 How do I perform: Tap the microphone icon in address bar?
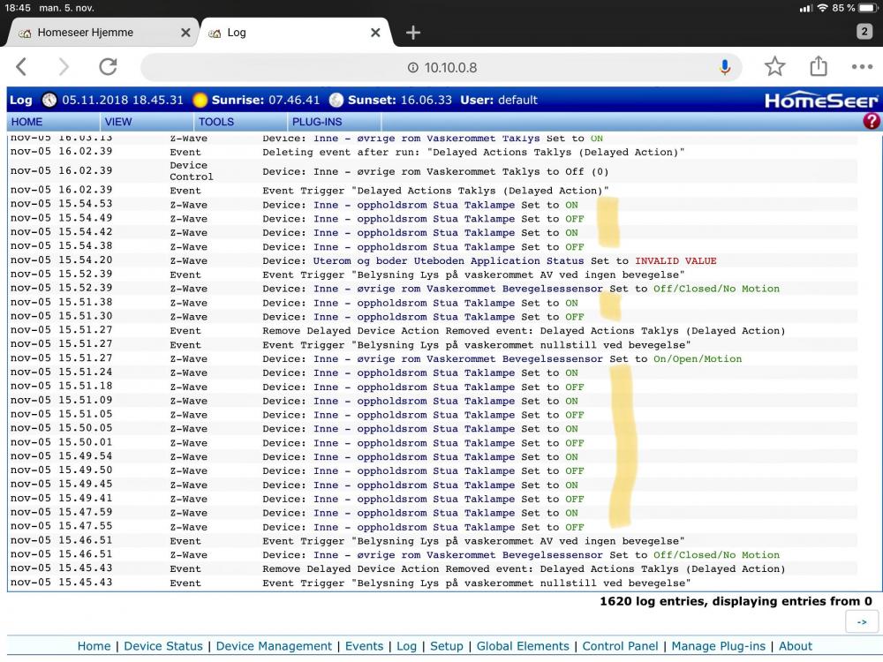[x=725, y=67]
